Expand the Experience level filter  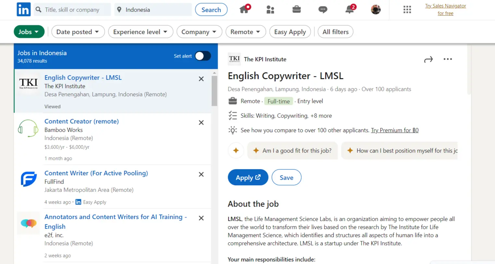coord(140,31)
